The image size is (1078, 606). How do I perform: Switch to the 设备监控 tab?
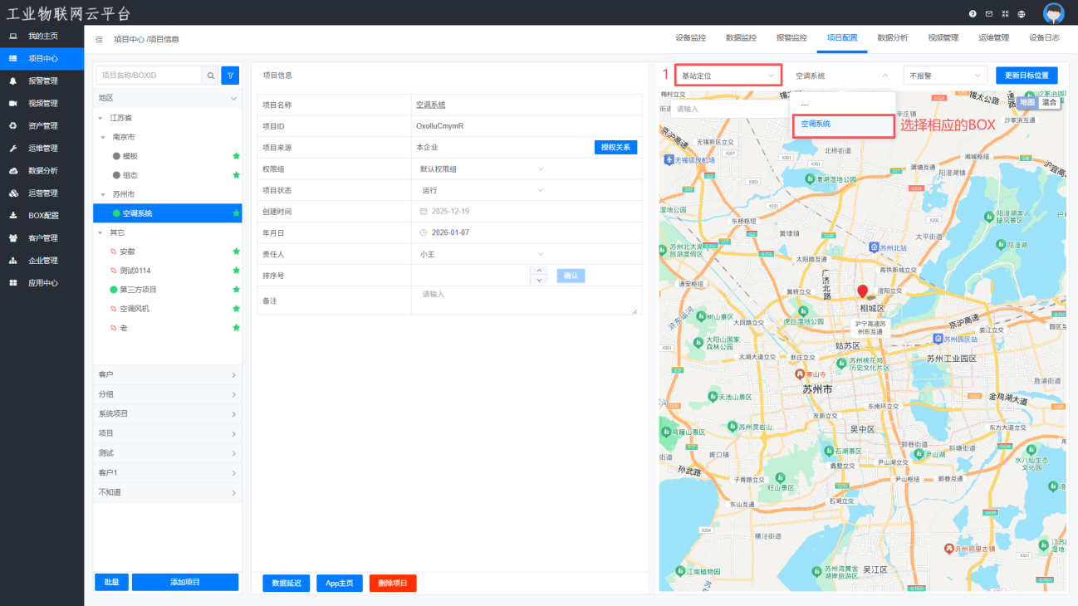click(690, 38)
